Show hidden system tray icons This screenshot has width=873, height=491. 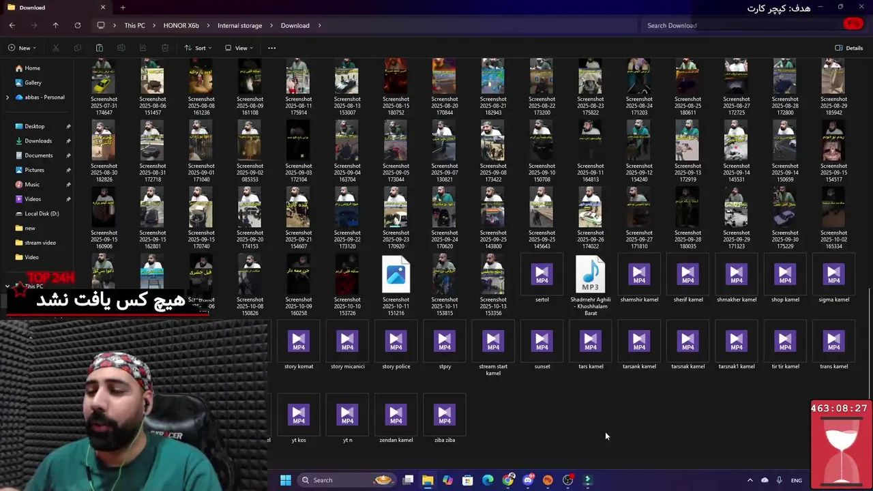click(750, 480)
